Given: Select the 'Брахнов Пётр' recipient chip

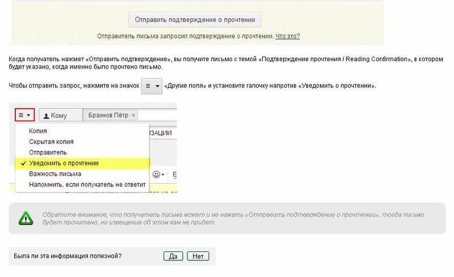Looking at the screenshot, I should tap(111, 115).
